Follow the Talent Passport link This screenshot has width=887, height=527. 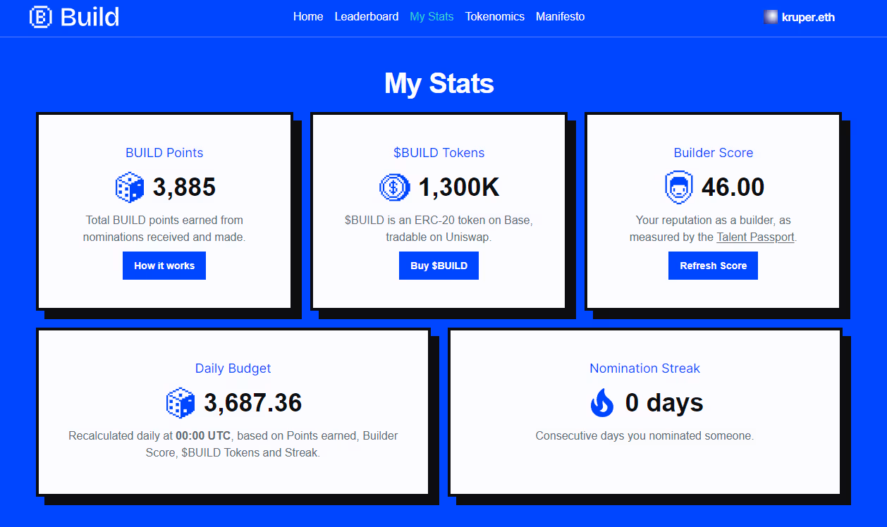pos(755,237)
